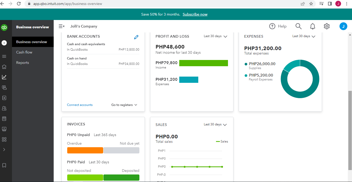Open the Settings gear icon
Image resolution: width=352 pixels, height=182 pixels.
point(327,26)
